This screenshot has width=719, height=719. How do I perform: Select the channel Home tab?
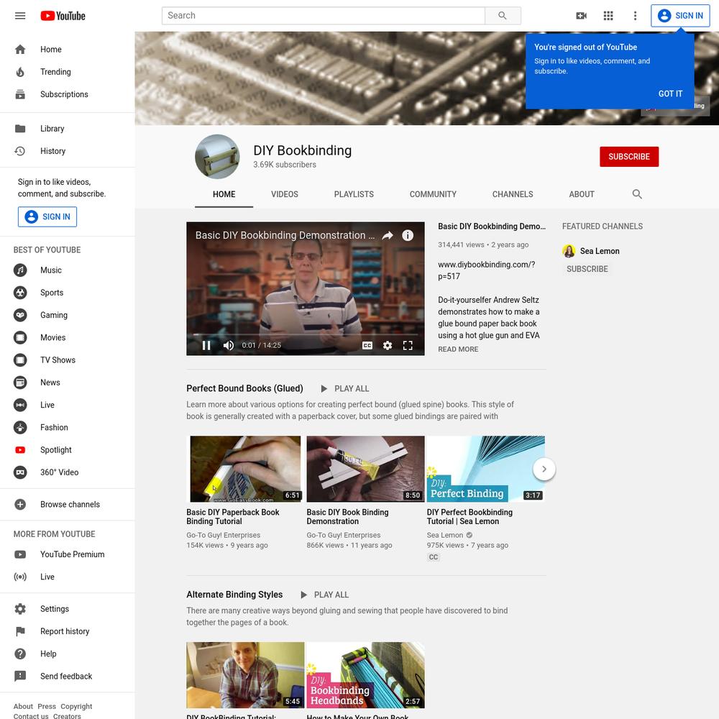224,194
